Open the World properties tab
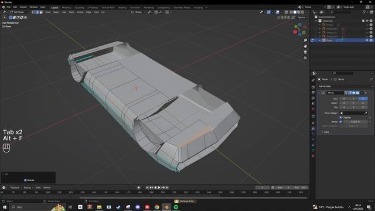375x211 pixels. (x=313, y=109)
